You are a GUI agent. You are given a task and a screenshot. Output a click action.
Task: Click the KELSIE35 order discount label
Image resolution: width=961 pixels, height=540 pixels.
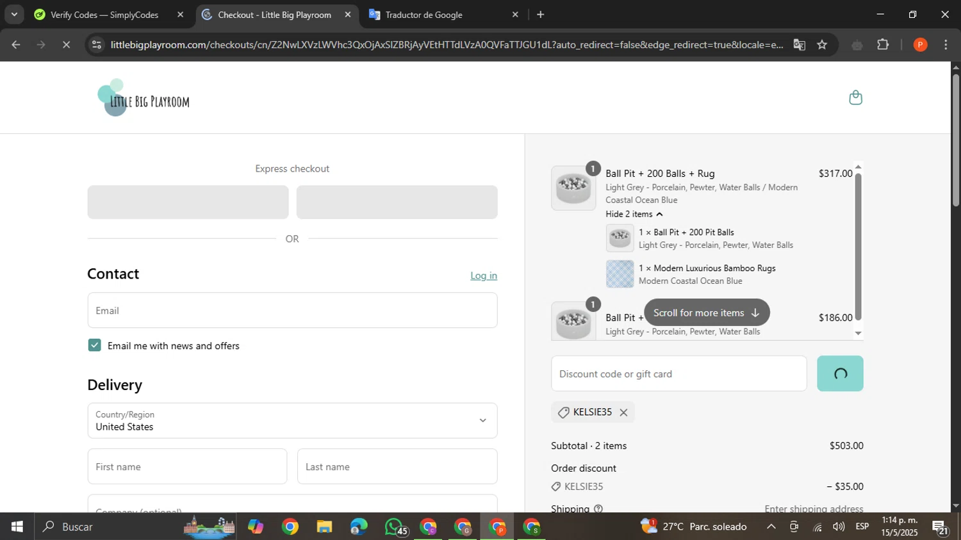coord(584,487)
